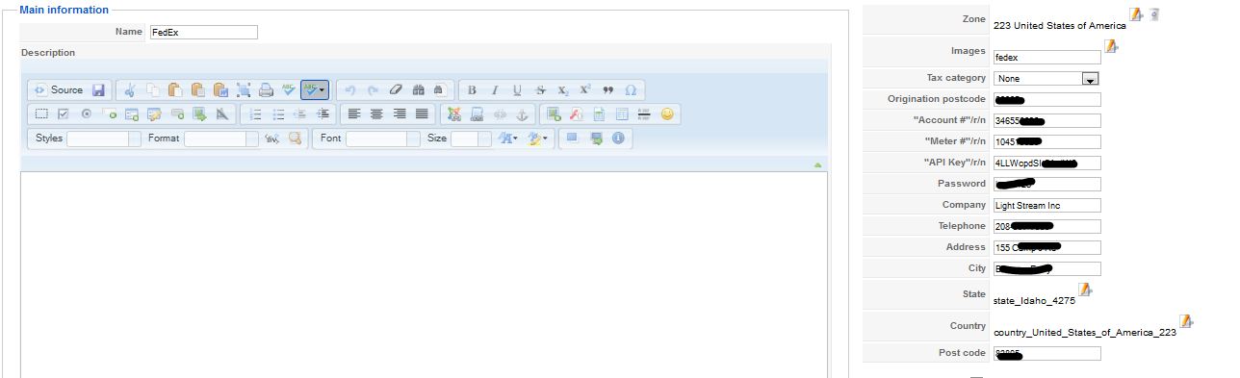Screen dimensions: 1240x378
Task: Insert a form radio button element
Action: coord(86,113)
